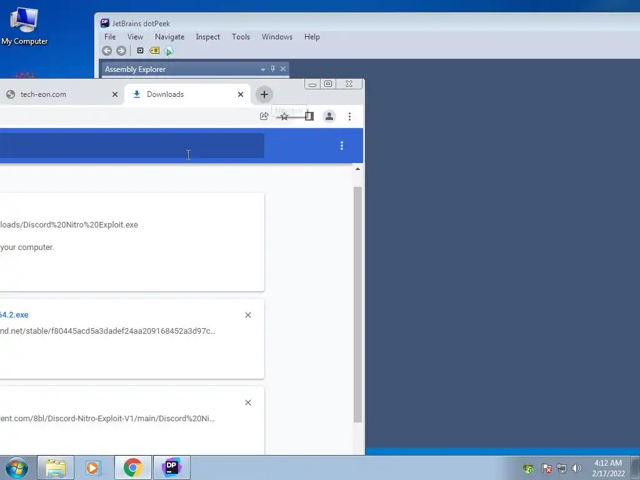Select the Downloads tab in Chrome
The width and height of the screenshot is (640, 480).
pos(187,94)
